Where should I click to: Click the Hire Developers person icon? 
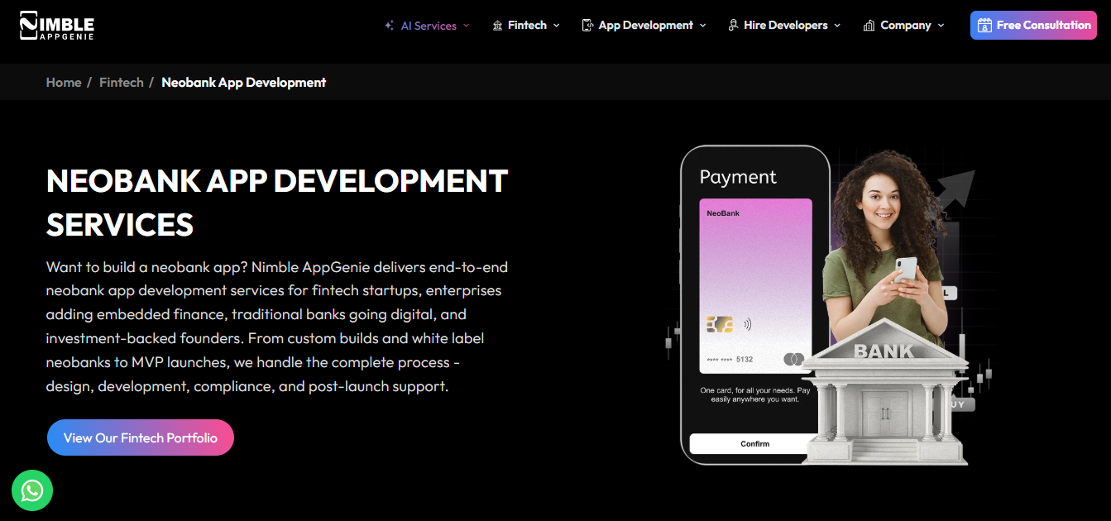click(733, 26)
